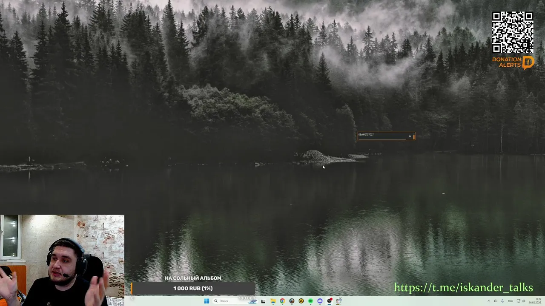Open the round avatar app icon on the taskbar
The width and height of the screenshot is (545, 306).
pos(292,301)
